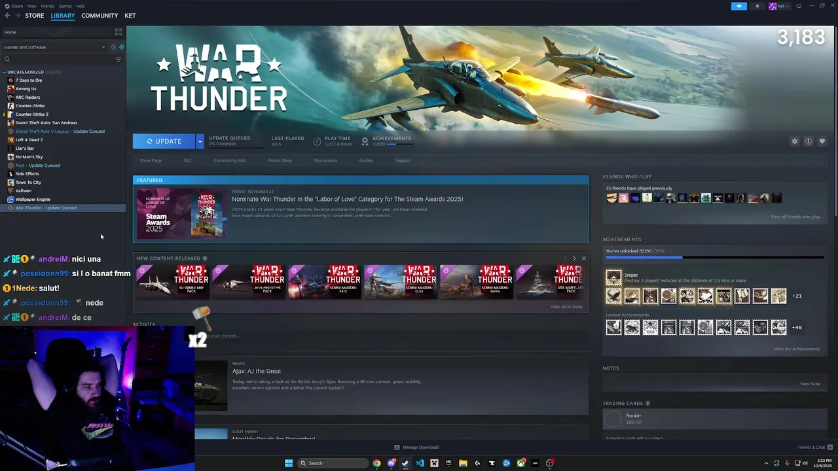The image size is (838, 471).
Task: Click the blue Update button
Action: [164, 141]
